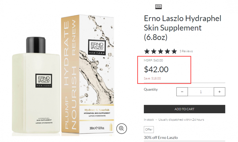
Task: Click the Erno Laszlo brand logo above title
Action: pos(159,7)
